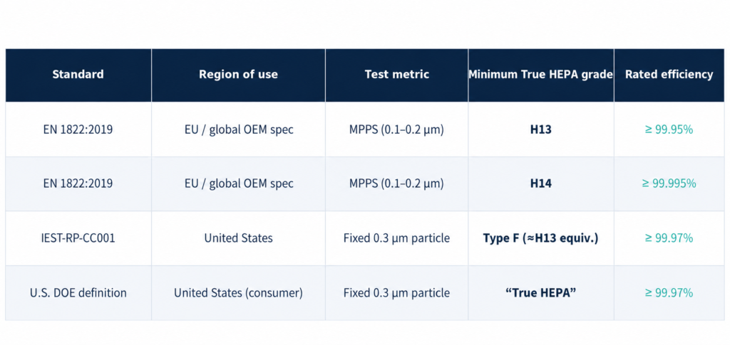Select the IEST-RP-CC001 standard cell
The width and height of the screenshot is (730, 345).
coord(78,238)
